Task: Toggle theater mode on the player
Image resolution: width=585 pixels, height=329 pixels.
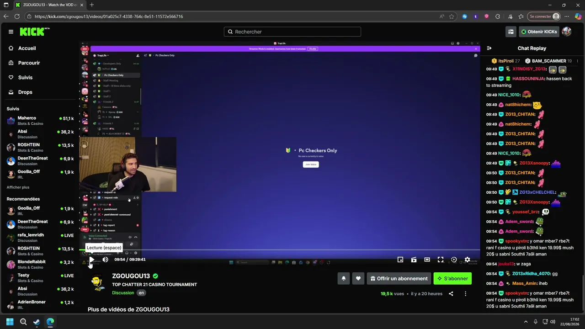Action: (427, 260)
